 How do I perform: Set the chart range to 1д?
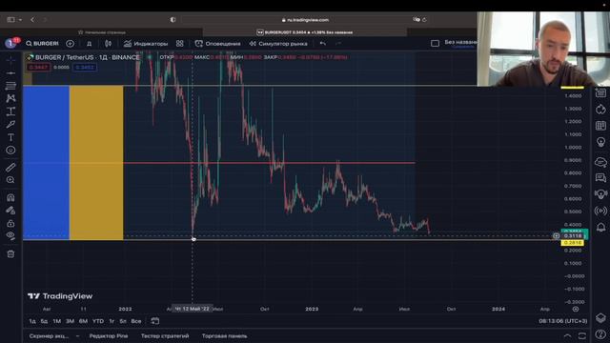32,321
